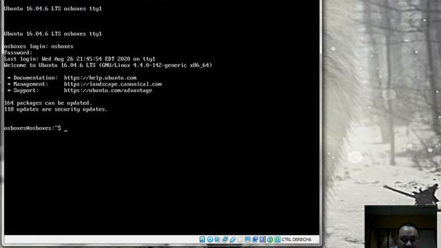Click the https://ubuntu.com/advantage support URL text
441x248 pixels.
click(108, 90)
